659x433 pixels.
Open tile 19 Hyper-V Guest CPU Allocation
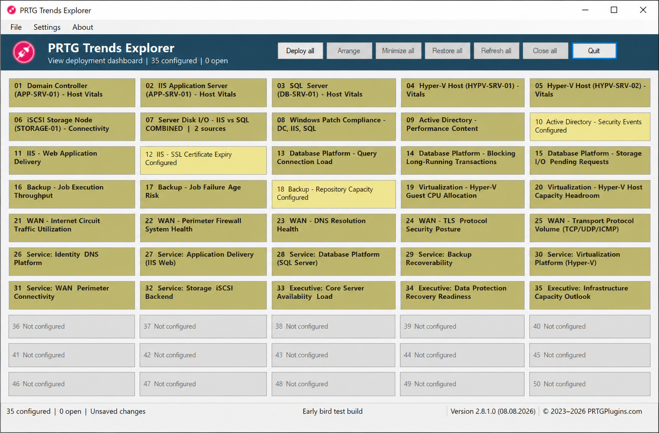(x=462, y=194)
